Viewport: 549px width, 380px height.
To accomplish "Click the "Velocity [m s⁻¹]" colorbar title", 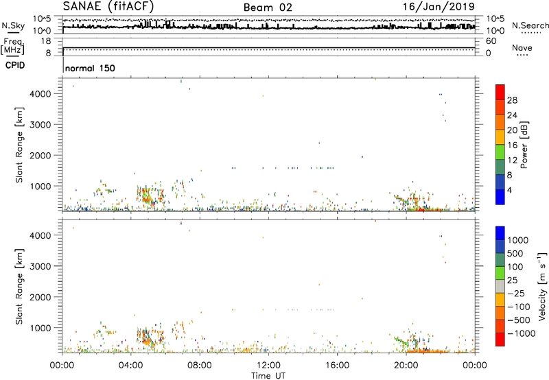I will click(542, 286).
